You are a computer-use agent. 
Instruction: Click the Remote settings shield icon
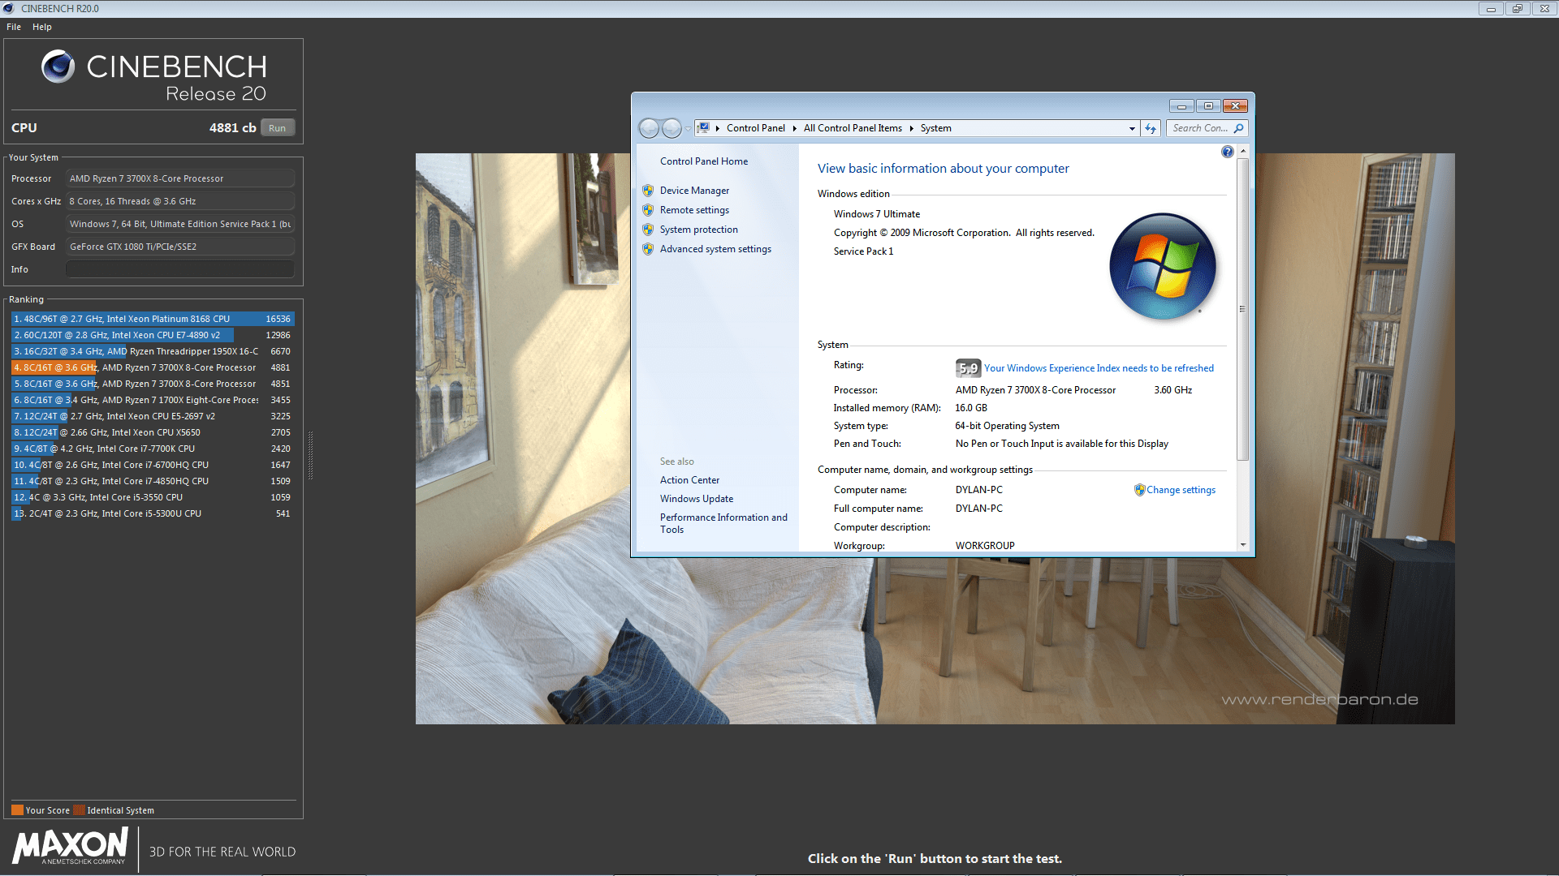(x=648, y=210)
